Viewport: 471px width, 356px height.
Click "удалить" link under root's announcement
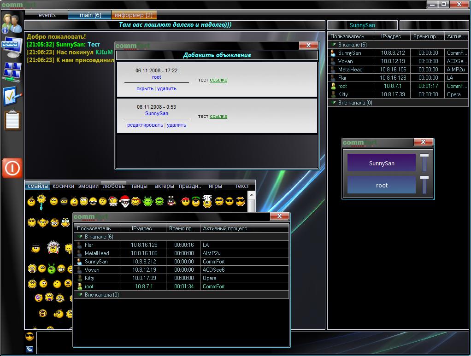tap(167, 88)
